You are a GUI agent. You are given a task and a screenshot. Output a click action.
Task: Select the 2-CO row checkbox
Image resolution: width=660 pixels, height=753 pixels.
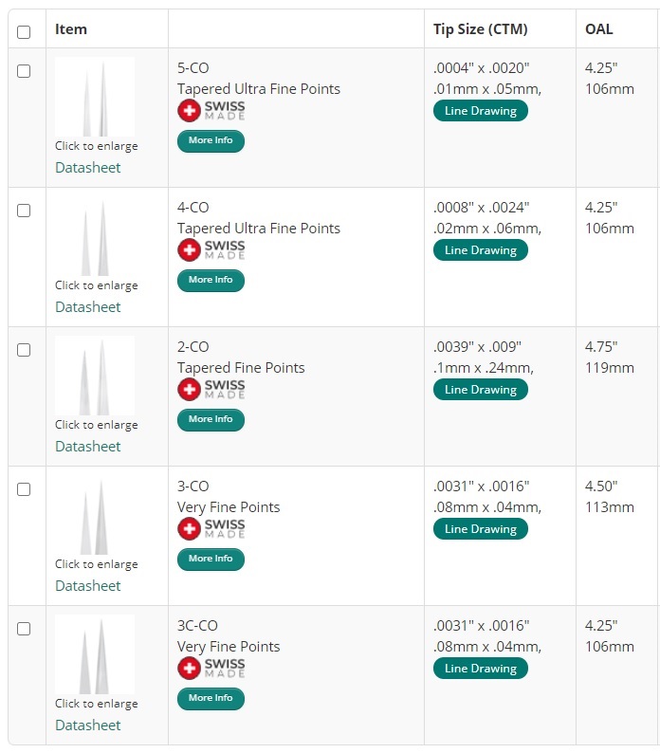[x=24, y=350]
